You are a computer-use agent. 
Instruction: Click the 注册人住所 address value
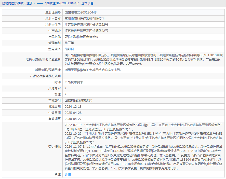click(86, 25)
